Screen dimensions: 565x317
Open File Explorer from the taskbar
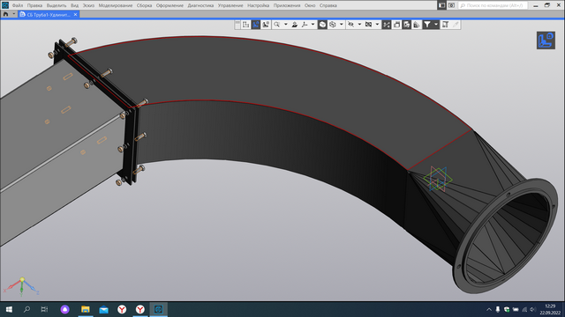click(x=86, y=309)
